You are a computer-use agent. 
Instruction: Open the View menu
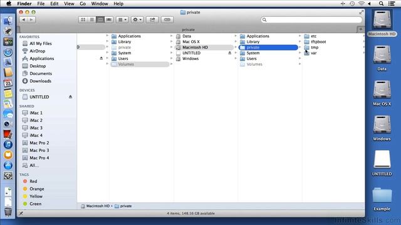(x=69, y=4)
